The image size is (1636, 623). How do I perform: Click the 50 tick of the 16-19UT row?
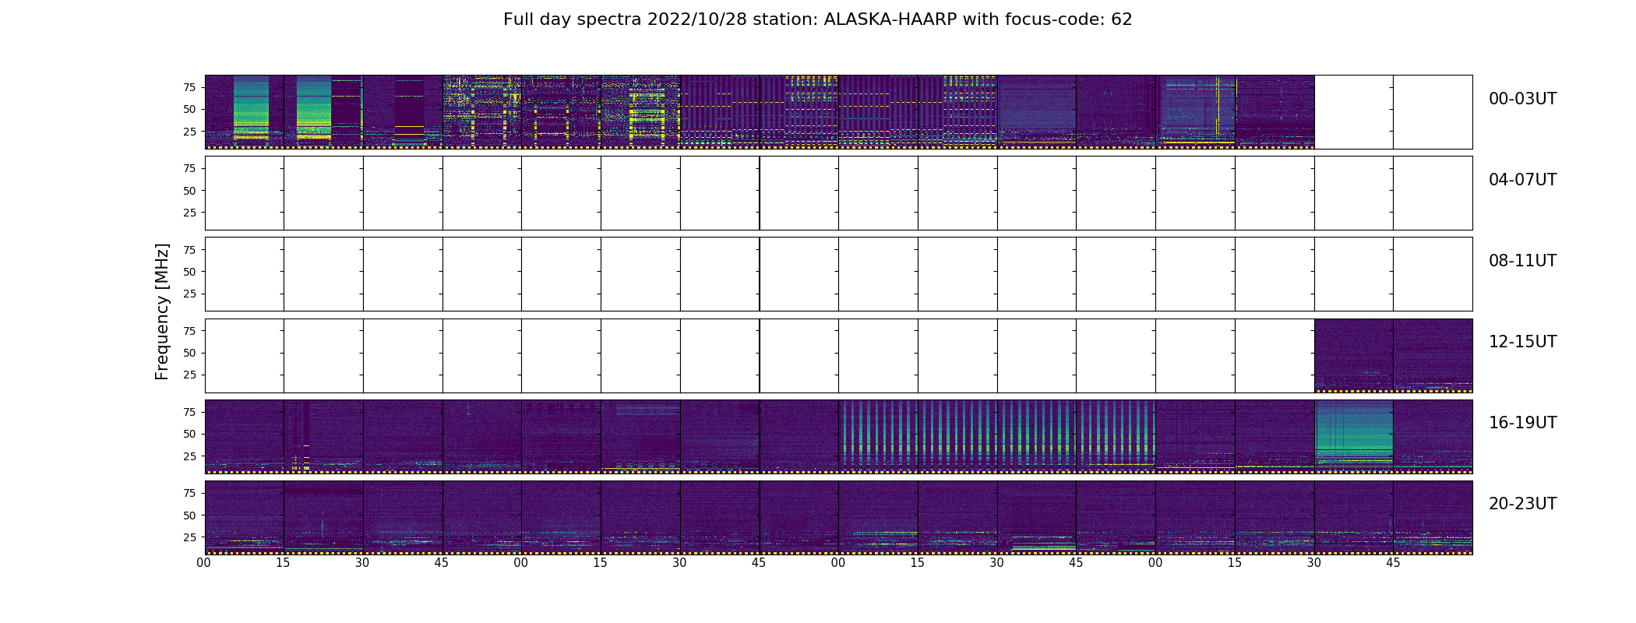(189, 434)
